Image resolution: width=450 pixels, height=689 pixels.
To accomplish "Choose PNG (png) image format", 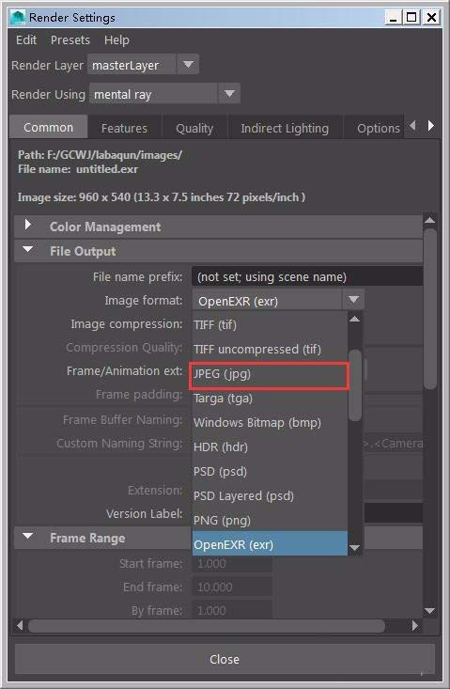I will tap(270, 521).
